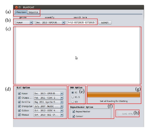Toggle the Censor checkbox
The image size is (149, 132).
click(x=74, y=116)
